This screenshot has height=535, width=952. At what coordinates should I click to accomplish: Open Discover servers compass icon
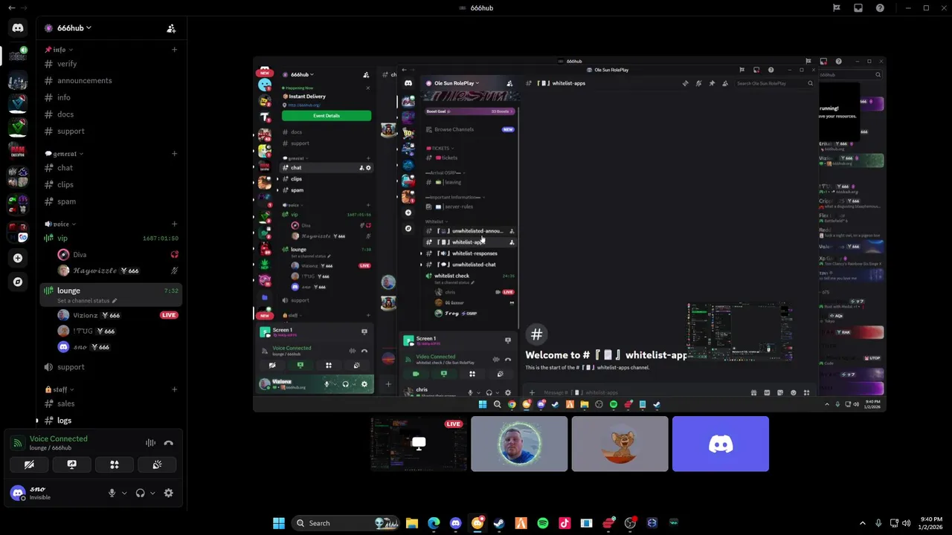pyautogui.click(x=18, y=282)
